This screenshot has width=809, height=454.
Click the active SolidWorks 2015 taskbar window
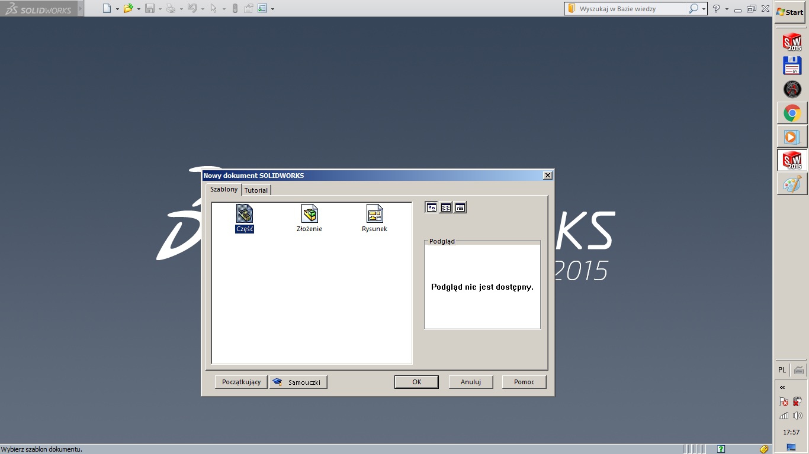click(792, 160)
